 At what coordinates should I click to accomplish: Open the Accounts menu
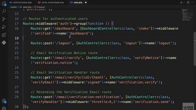click(4, 101)
